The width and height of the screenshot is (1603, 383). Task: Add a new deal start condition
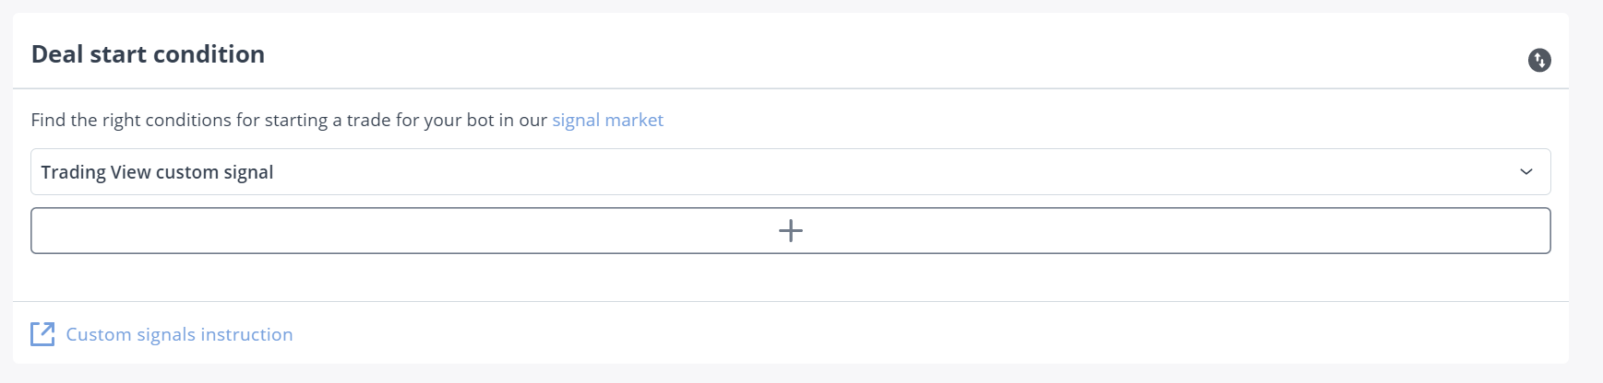click(790, 230)
